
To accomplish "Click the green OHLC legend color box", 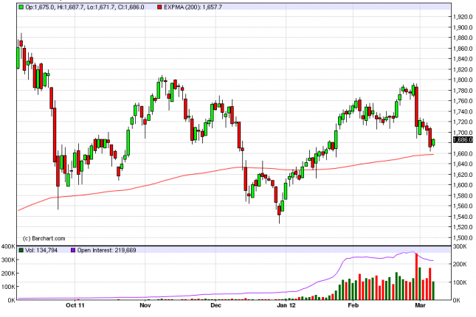I will pyautogui.click(x=20, y=7).
